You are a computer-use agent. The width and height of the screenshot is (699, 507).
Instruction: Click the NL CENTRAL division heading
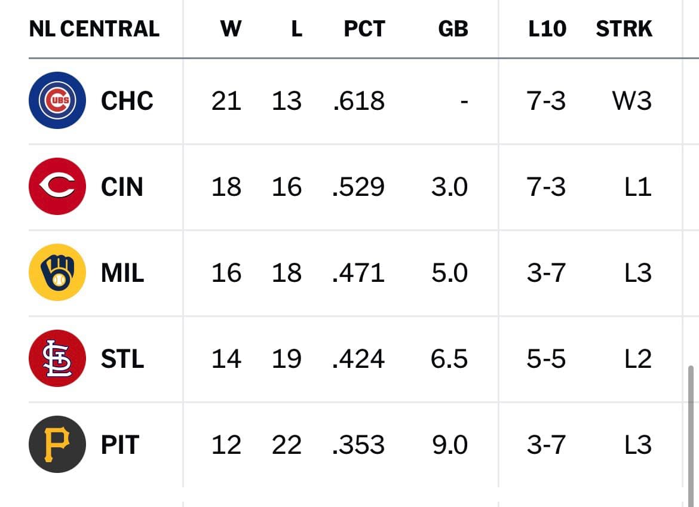click(94, 29)
